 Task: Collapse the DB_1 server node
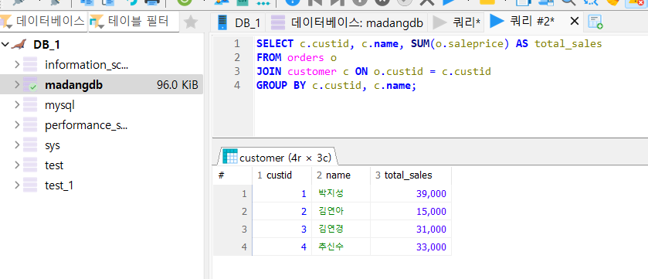(x=5, y=44)
